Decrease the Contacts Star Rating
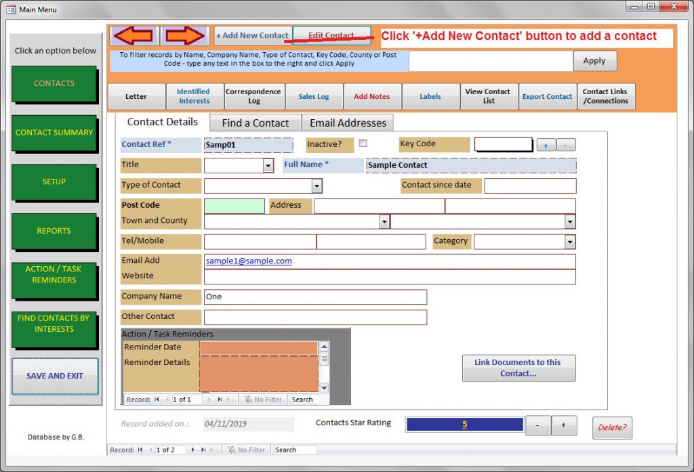This screenshot has height=472, width=694. click(x=538, y=425)
